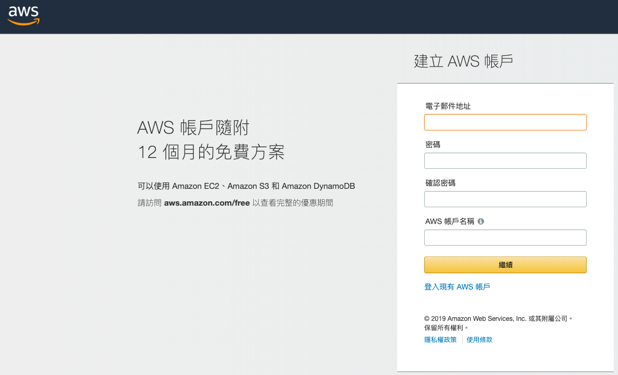
Task: Click the info icon beside AWS 帳戶名稱
Action: pyautogui.click(x=481, y=221)
